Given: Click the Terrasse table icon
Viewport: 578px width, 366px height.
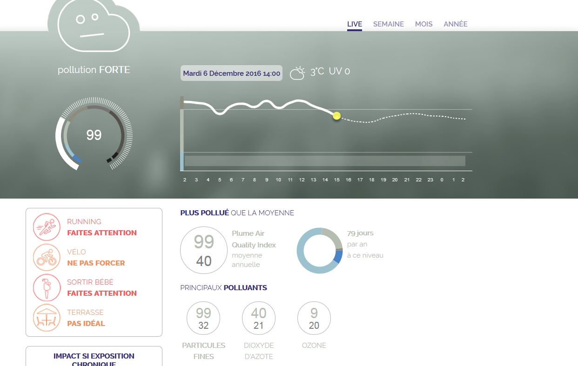Looking at the screenshot, I should tap(47, 318).
